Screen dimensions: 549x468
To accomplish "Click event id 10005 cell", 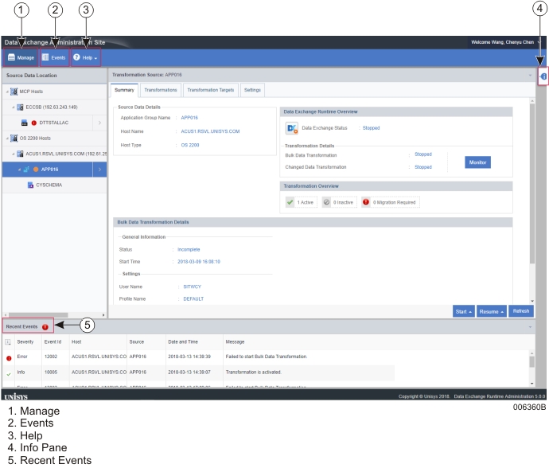I will pos(51,372).
